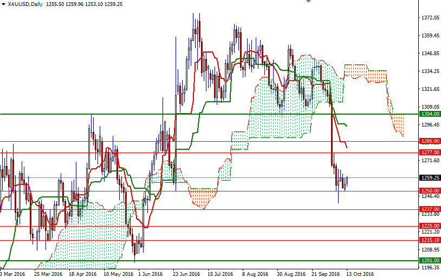Click the black current price tag 1259.25

[x=430, y=178]
